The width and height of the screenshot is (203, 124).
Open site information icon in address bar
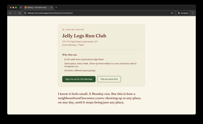point(25,13)
